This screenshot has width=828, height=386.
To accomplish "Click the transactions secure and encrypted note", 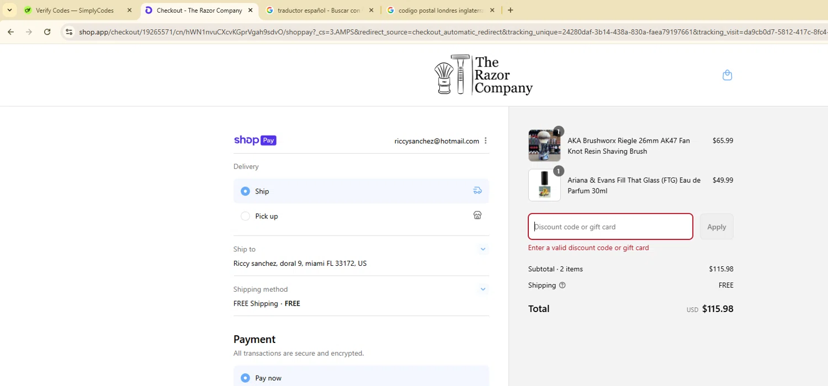I will [299, 353].
